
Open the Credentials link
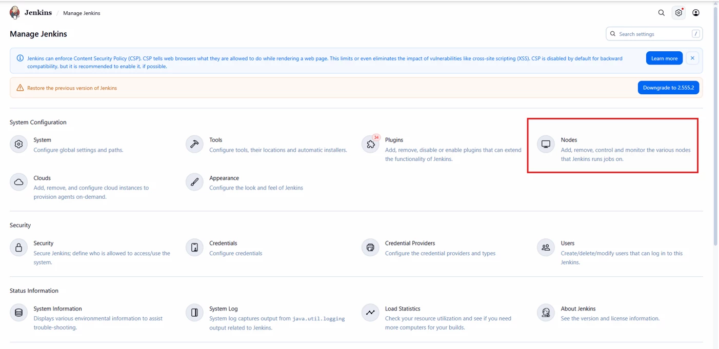[x=223, y=243]
